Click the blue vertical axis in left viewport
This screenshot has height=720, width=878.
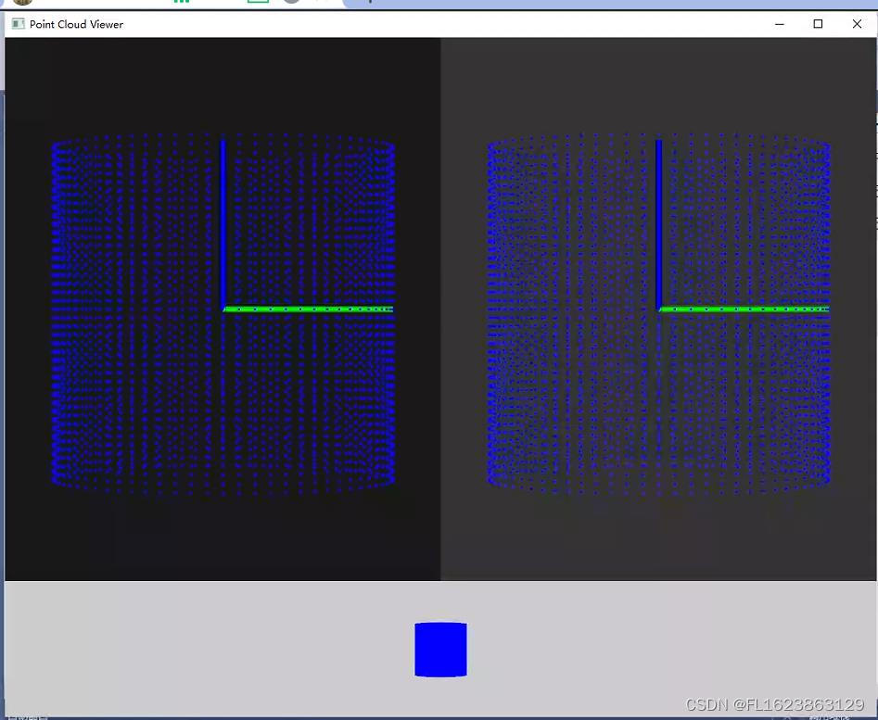tap(223, 224)
